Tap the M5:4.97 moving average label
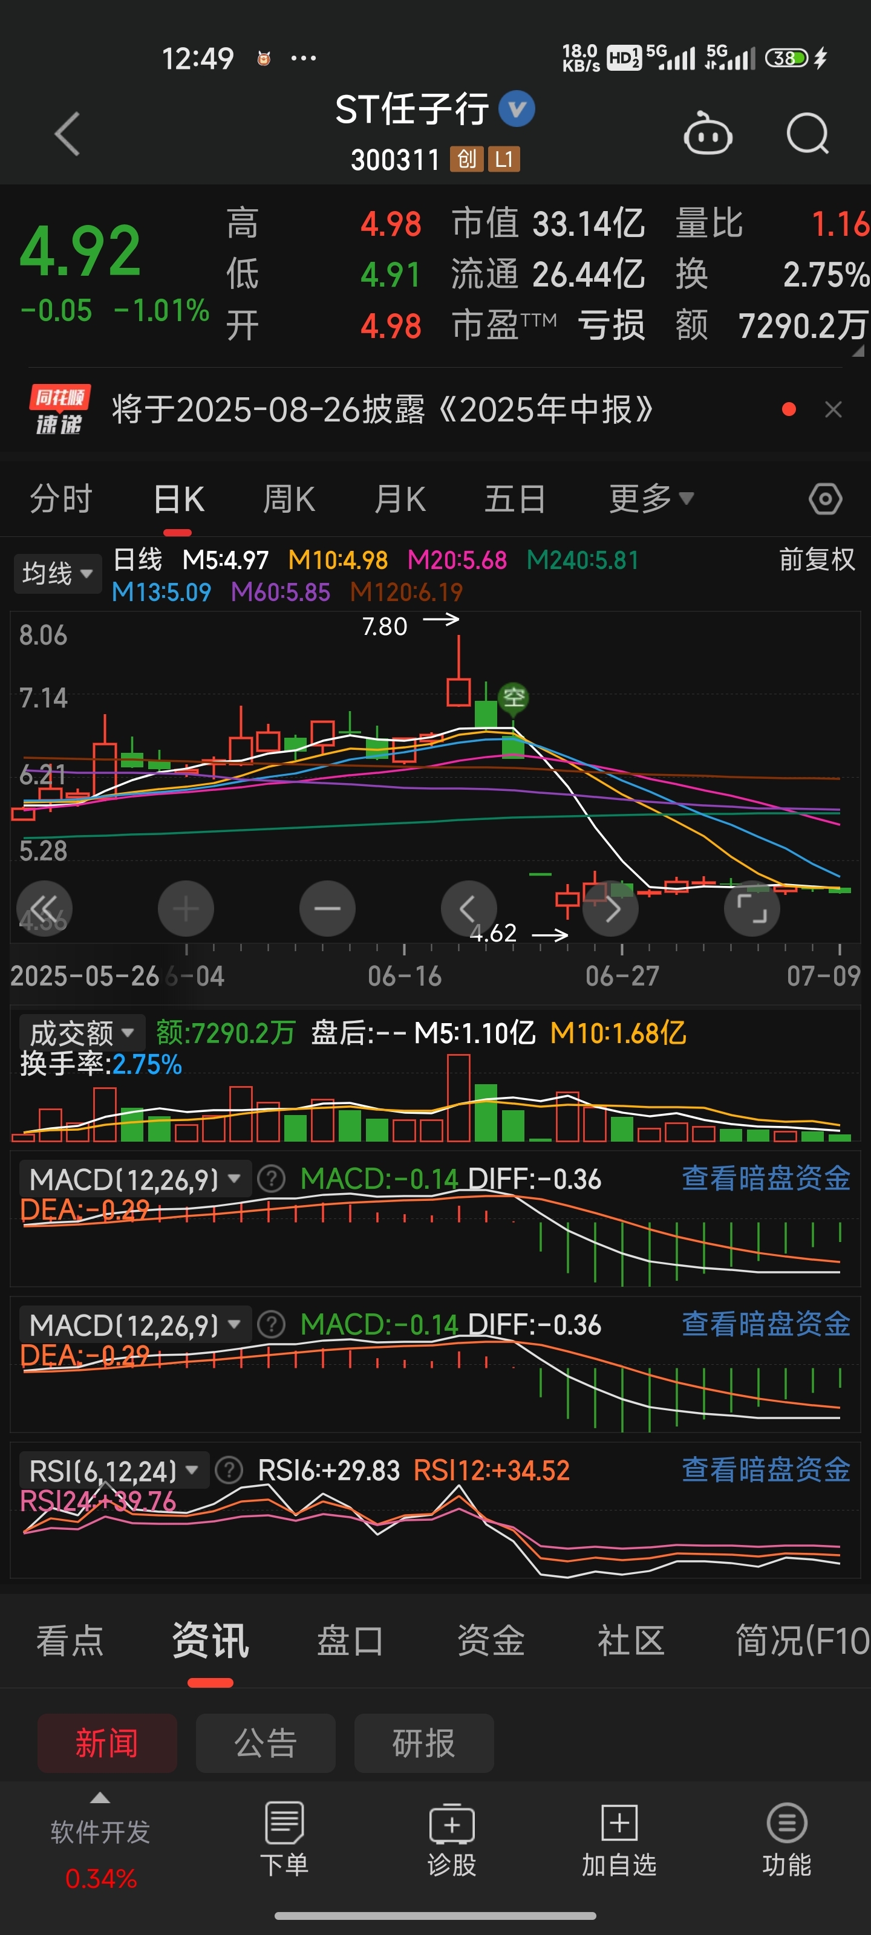 coord(226,561)
